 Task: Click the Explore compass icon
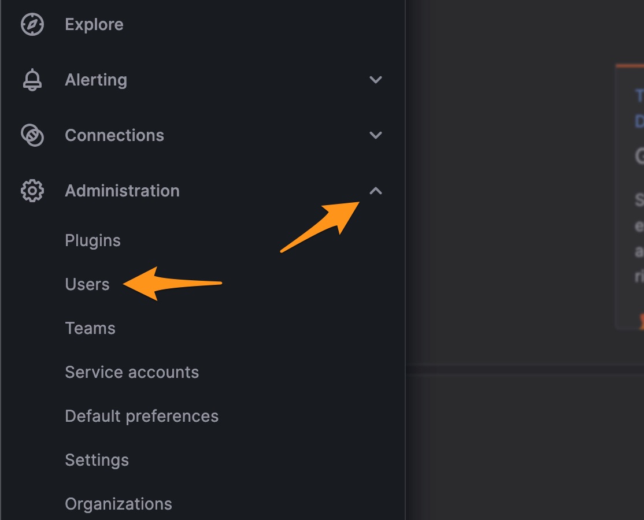tap(32, 24)
